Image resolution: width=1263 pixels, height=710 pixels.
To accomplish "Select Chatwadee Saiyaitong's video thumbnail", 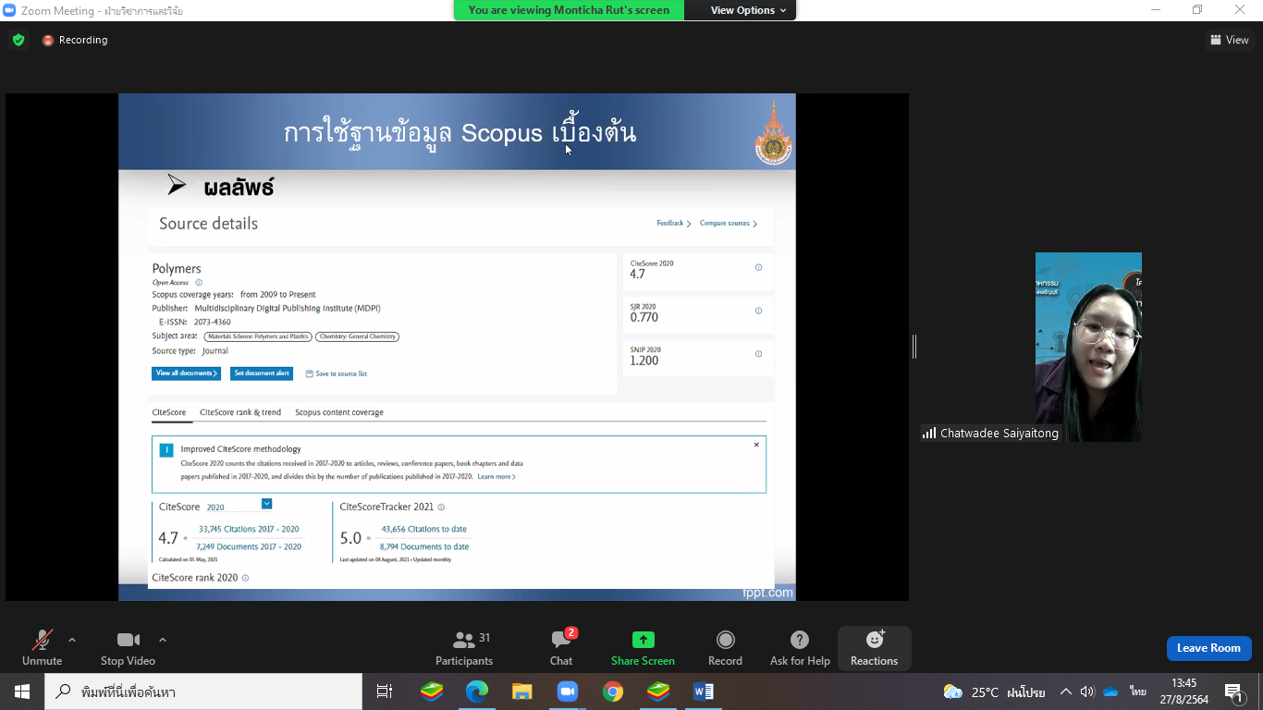I will [1088, 347].
